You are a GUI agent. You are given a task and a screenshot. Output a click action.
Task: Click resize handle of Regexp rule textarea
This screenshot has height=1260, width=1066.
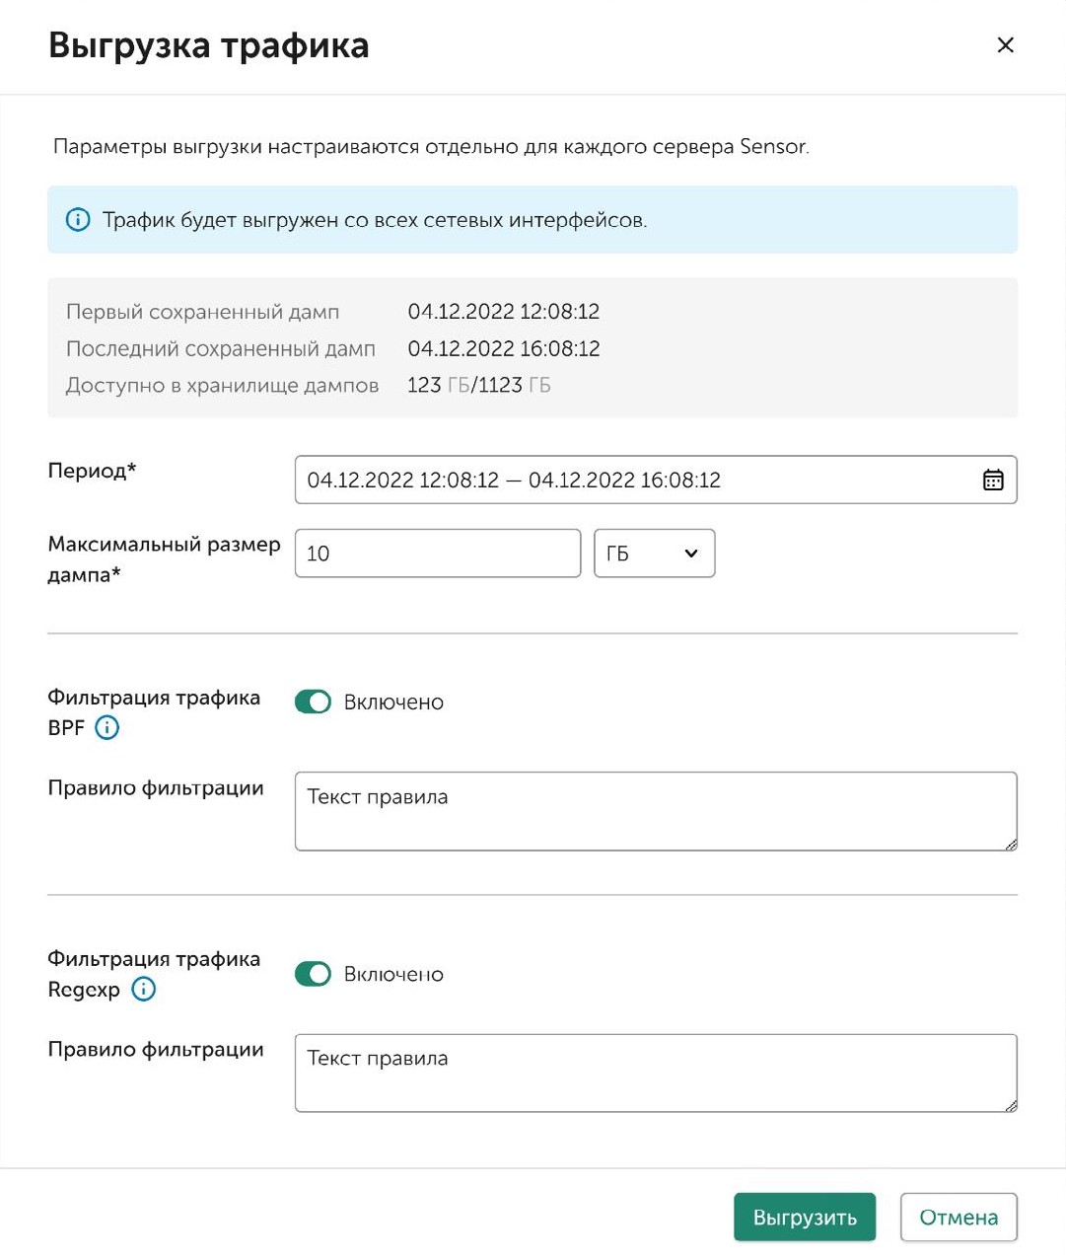coord(1011,1106)
